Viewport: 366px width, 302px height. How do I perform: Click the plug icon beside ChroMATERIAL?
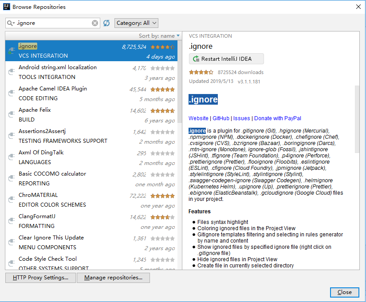coord(12,200)
